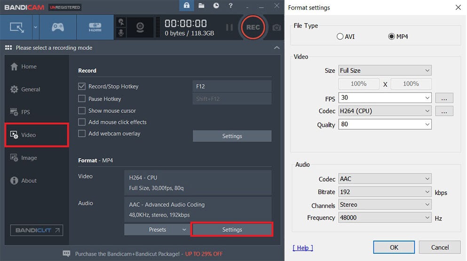Toggle mouse cursor recording icon
This screenshot has height=261, width=467.
click(121, 22)
